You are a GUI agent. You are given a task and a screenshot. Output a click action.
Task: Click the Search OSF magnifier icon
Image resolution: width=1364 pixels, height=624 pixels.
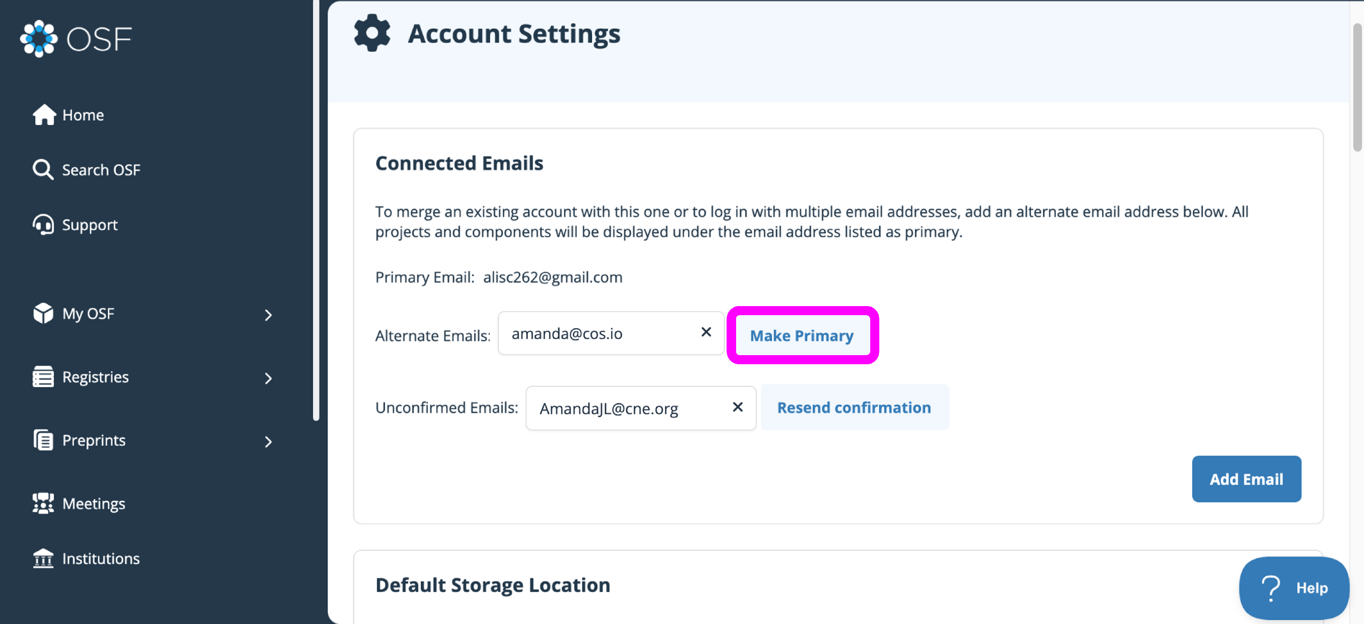click(x=43, y=170)
